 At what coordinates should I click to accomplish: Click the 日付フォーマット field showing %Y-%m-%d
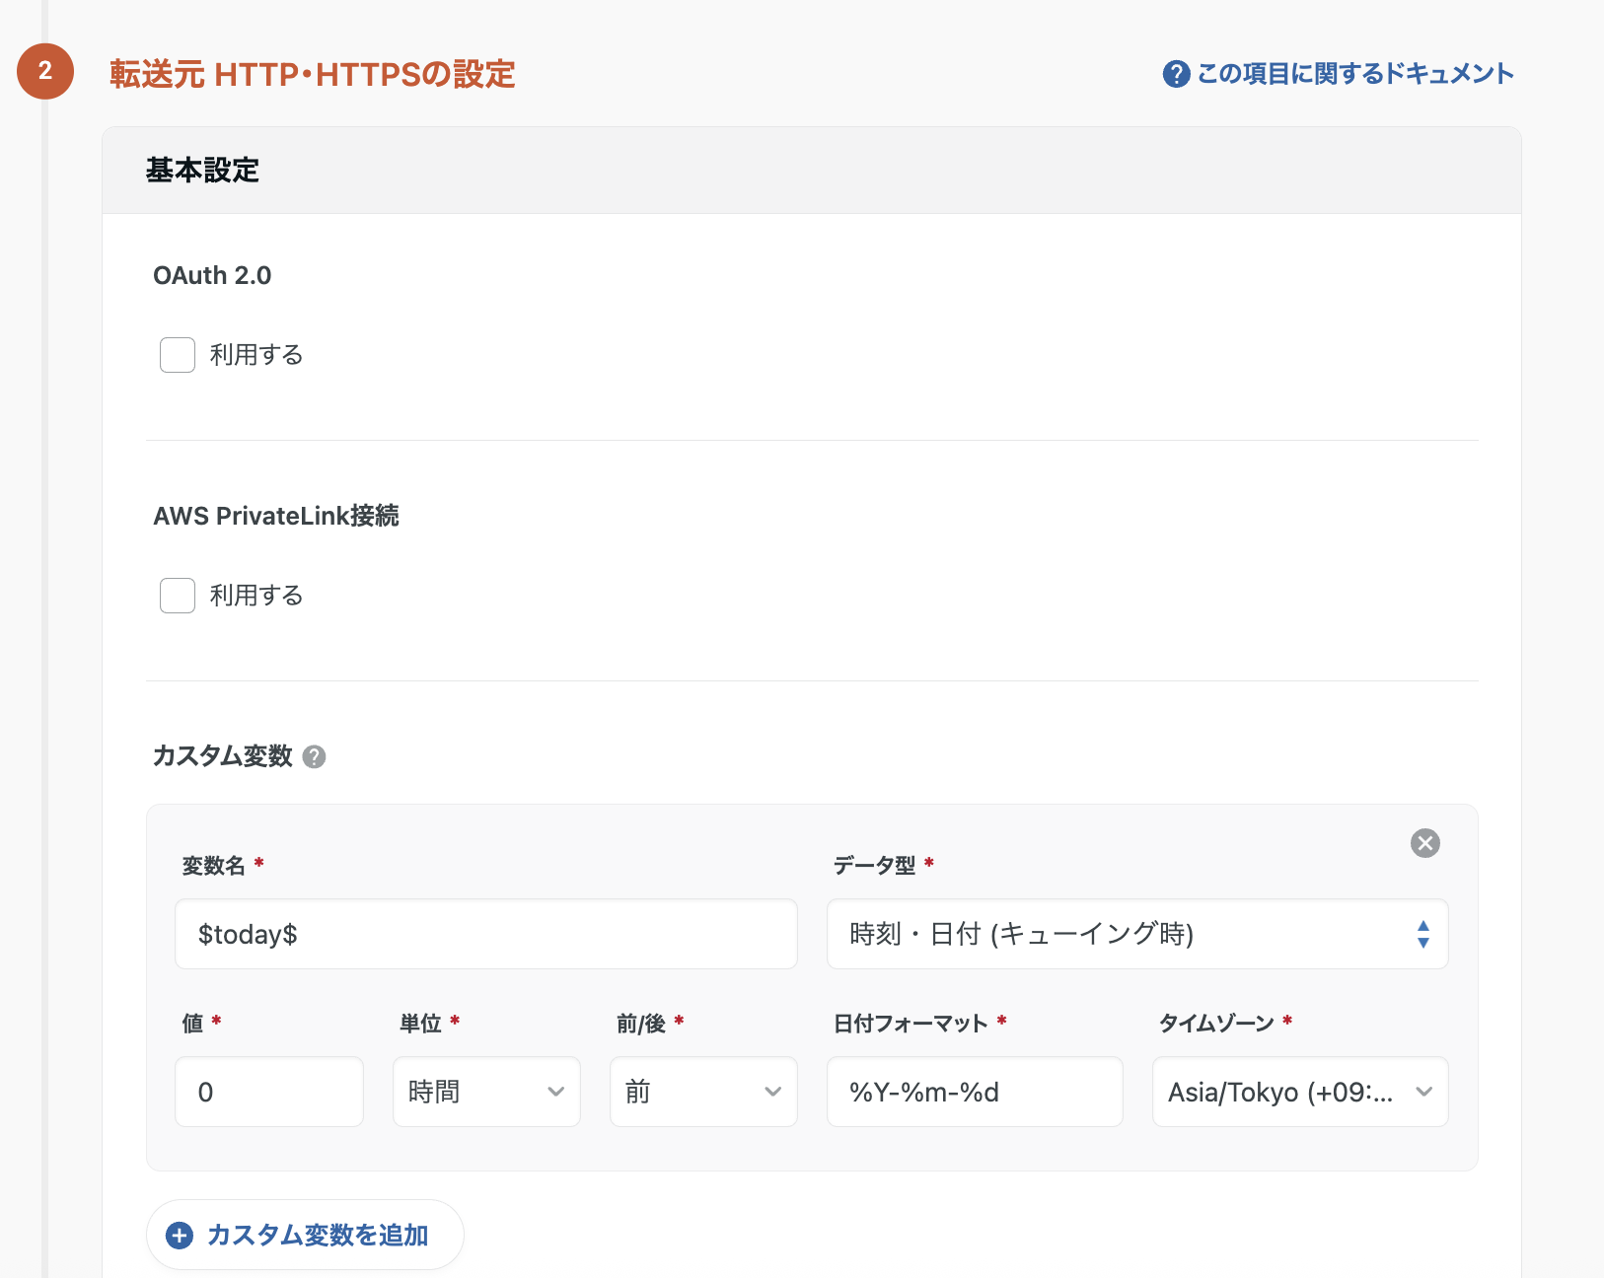point(974,1092)
